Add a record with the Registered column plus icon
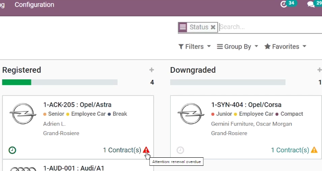The image size is (322, 171). (x=152, y=70)
